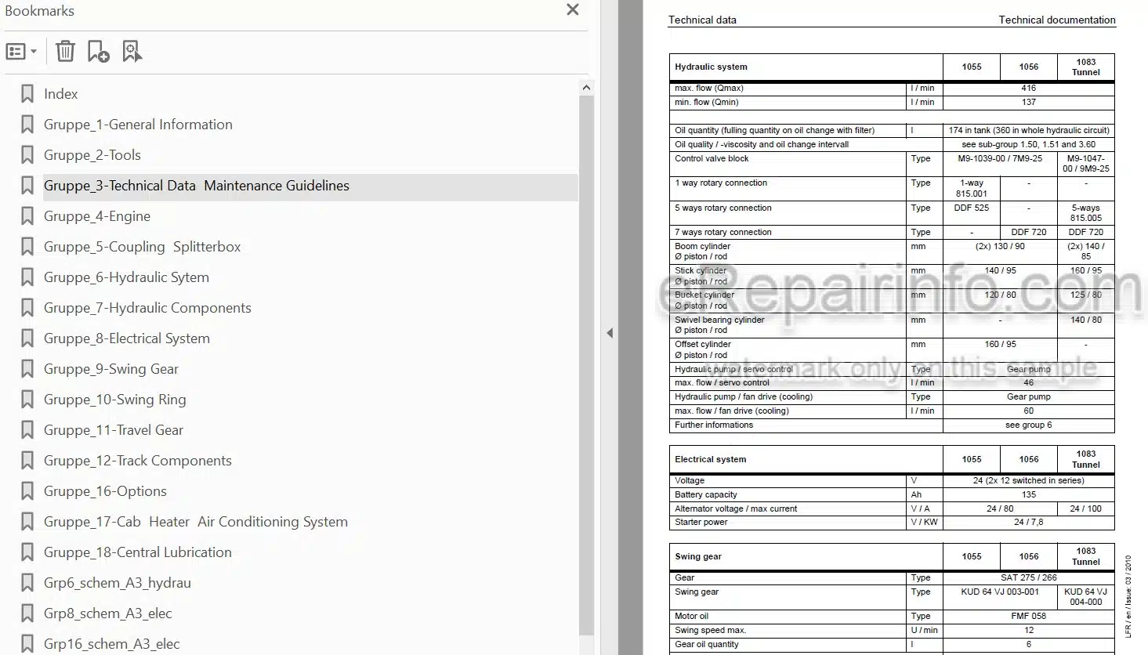Delete the selected bookmark with trash icon

tap(65, 52)
